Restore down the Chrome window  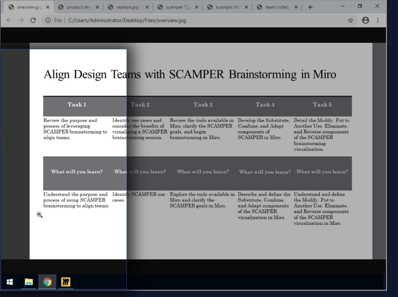point(360,6)
